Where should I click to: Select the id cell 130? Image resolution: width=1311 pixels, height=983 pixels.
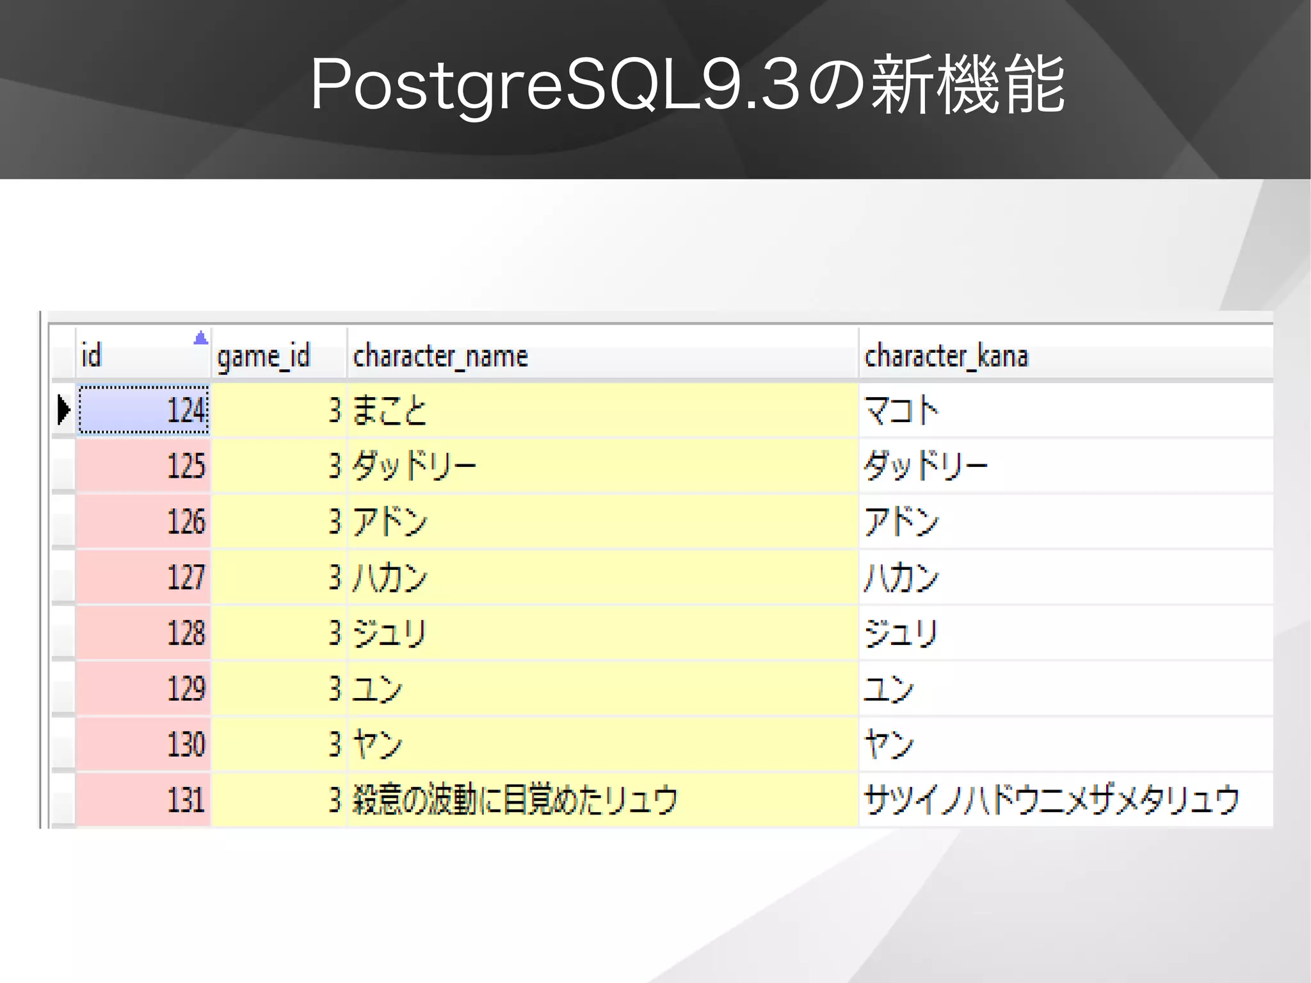(143, 744)
